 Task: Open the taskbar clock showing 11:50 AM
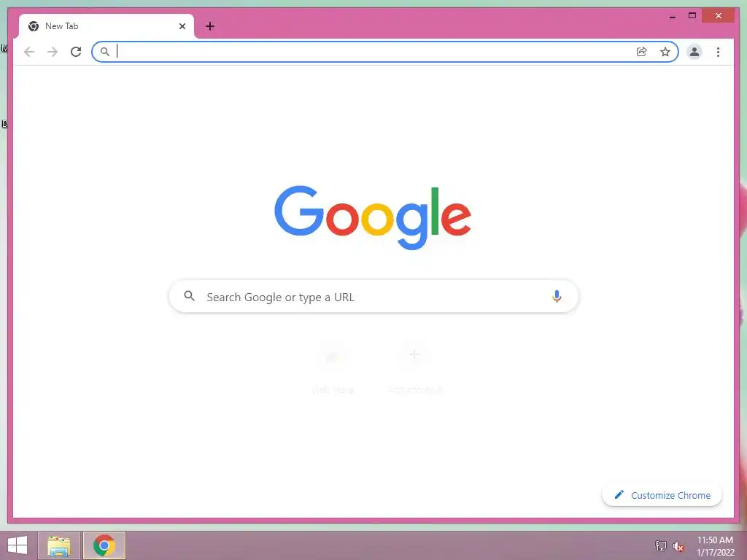[x=715, y=546]
